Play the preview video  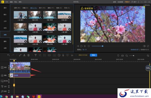[82, 46]
